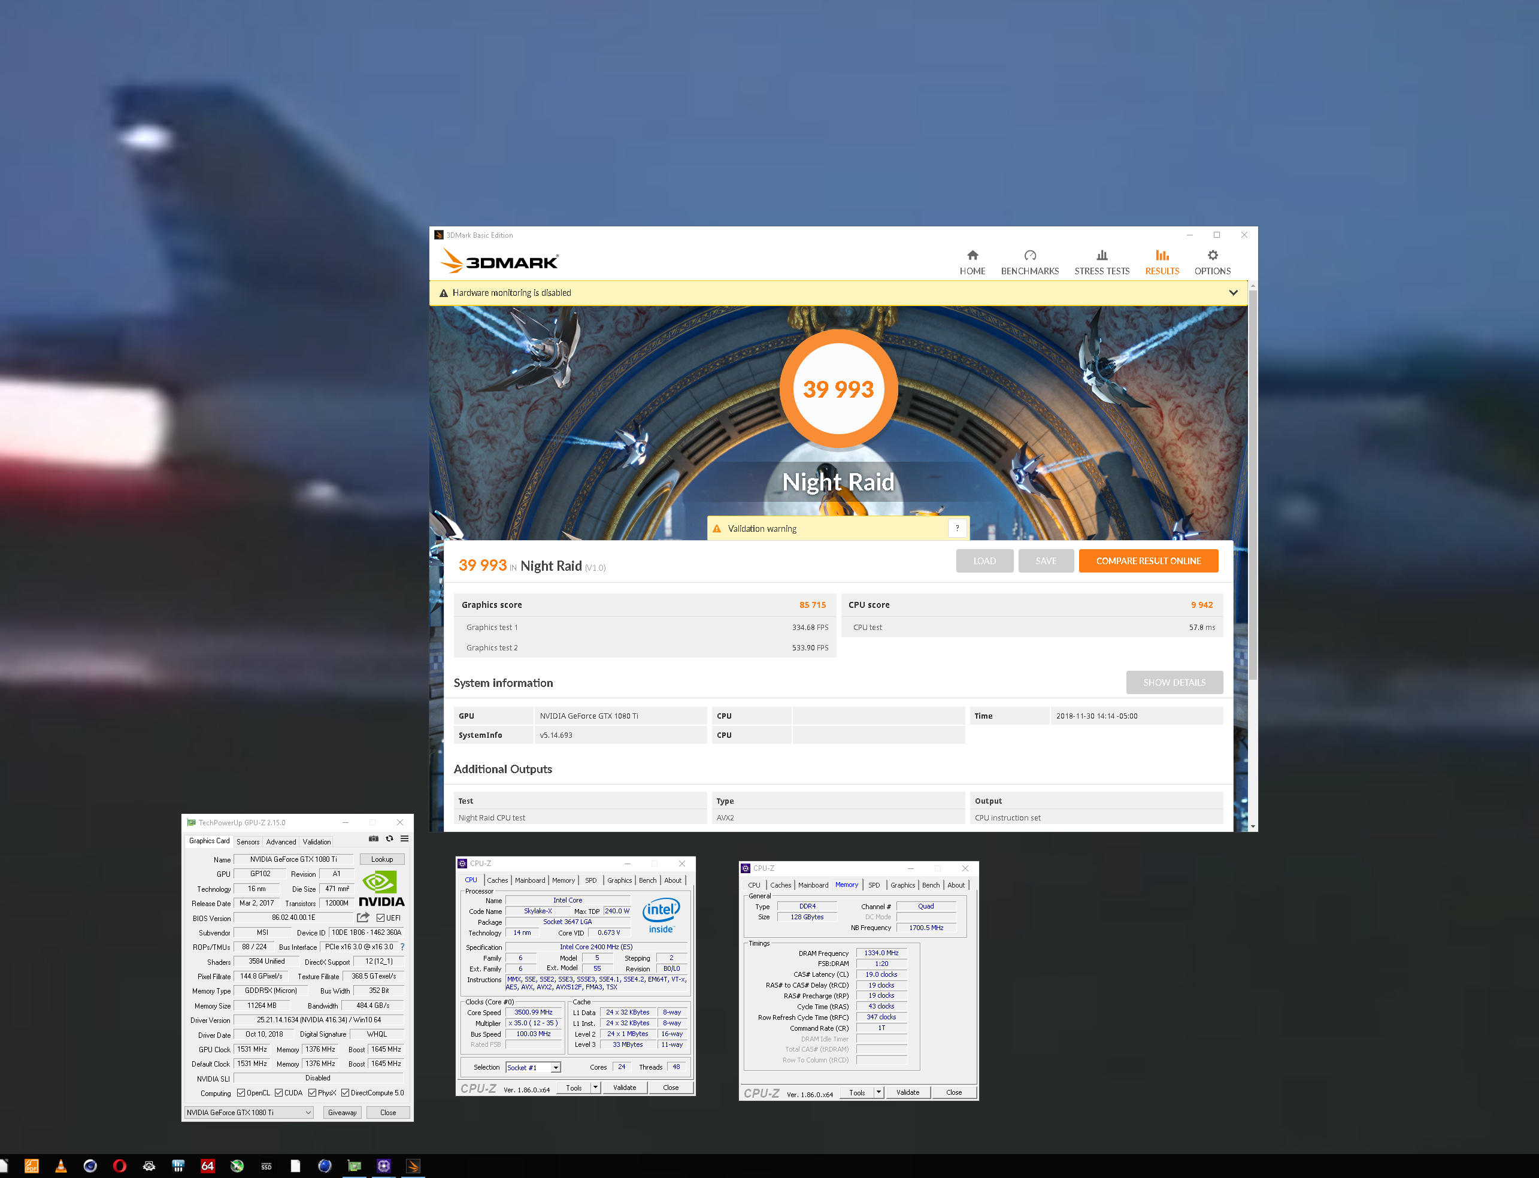Open Opera browser from the taskbar

tap(119, 1165)
